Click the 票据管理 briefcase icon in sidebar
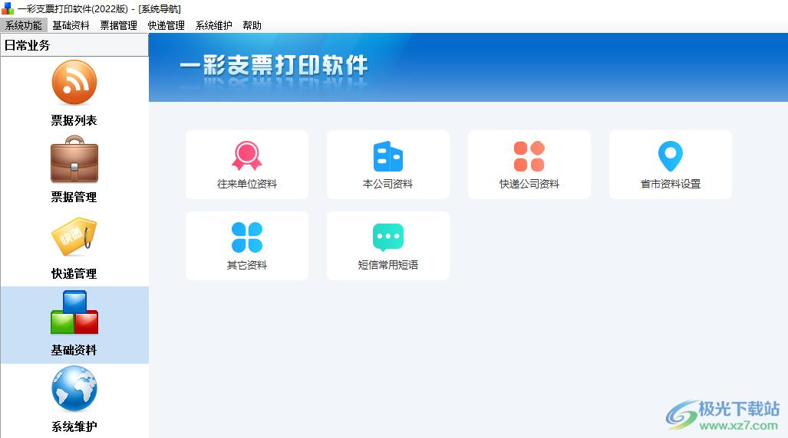Viewport: 788px width, 438px height. [x=74, y=160]
